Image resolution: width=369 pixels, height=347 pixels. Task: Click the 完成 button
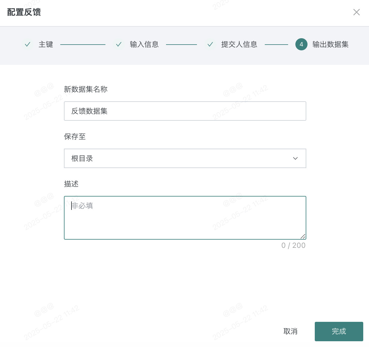[x=339, y=331]
